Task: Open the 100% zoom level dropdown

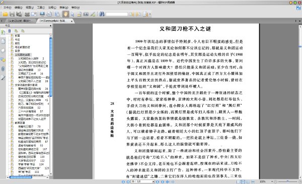Action: coord(272,181)
